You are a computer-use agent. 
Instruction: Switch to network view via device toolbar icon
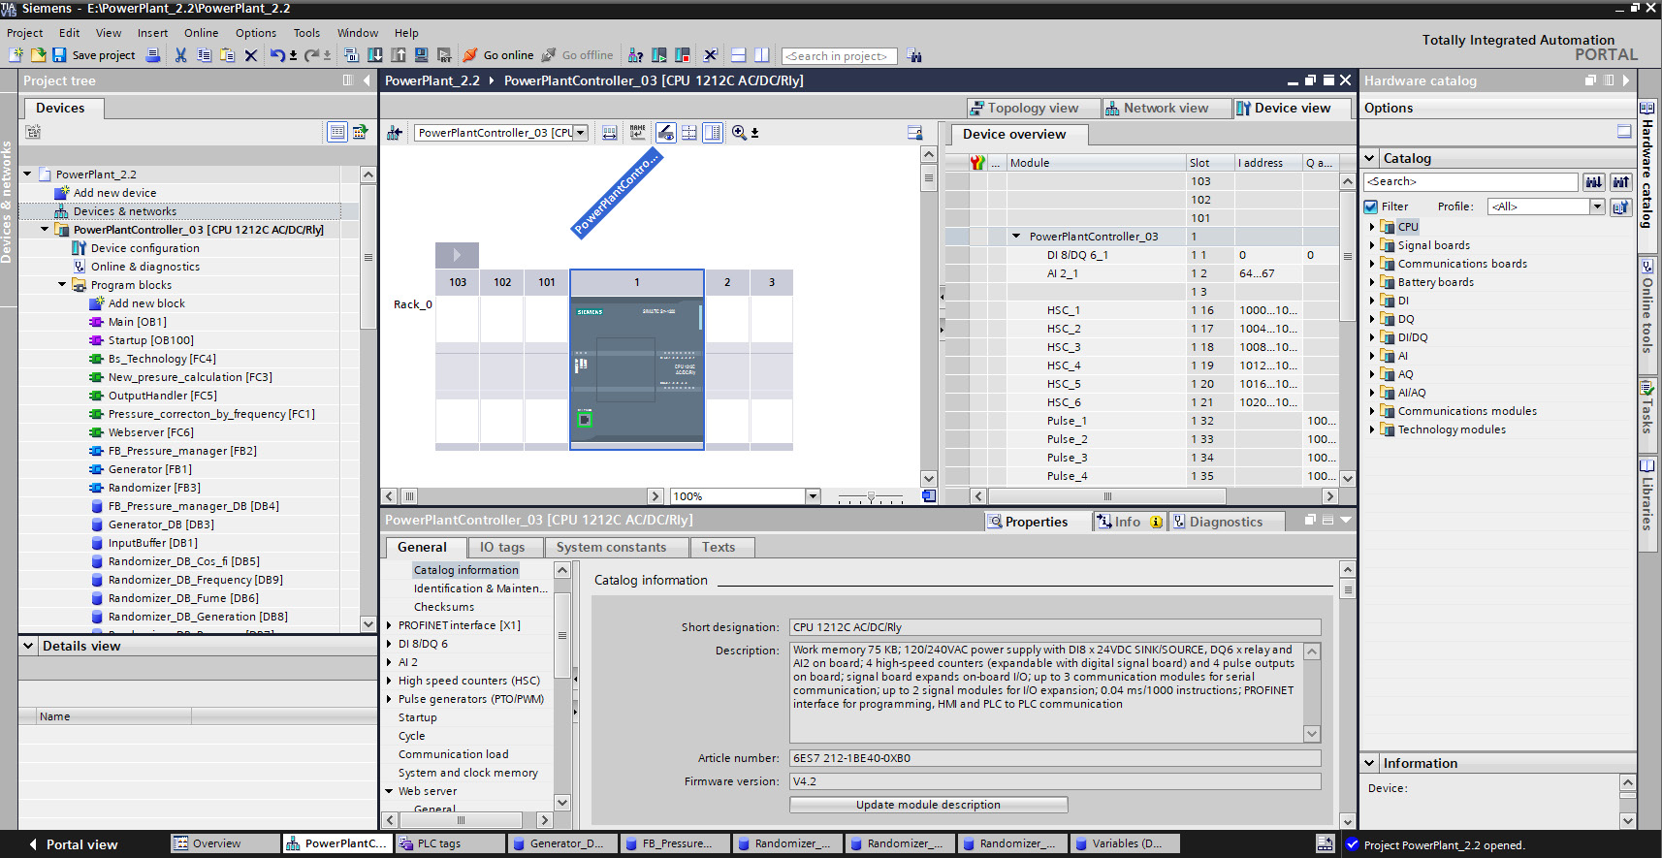pyautogui.click(x=395, y=133)
